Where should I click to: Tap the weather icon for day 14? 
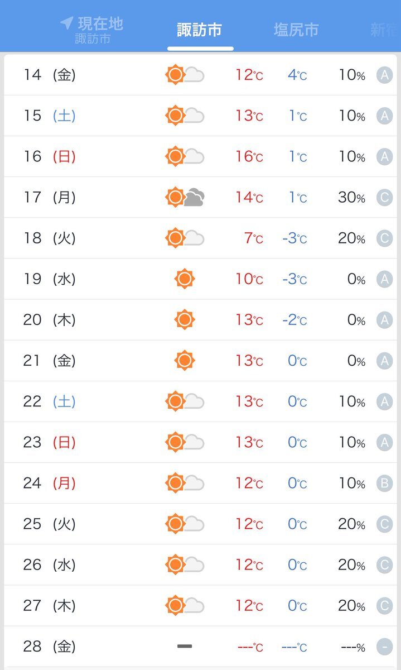click(x=185, y=75)
